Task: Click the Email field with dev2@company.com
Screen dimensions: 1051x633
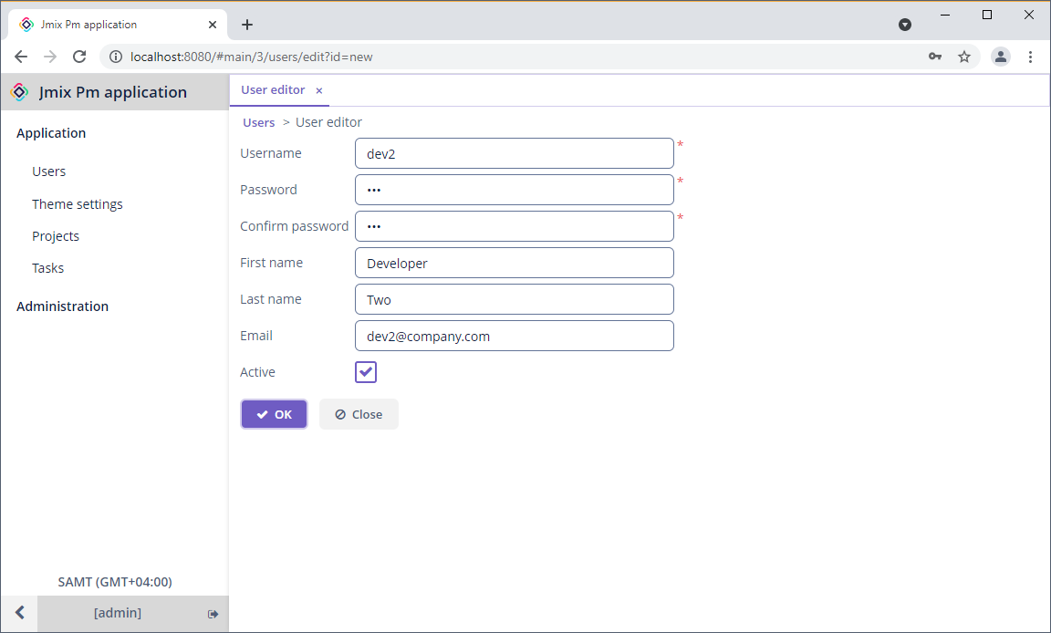Action: point(515,336)
